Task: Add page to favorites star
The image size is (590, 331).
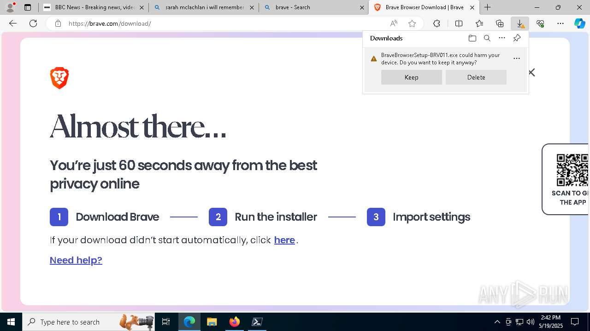Action: [412, 23]
